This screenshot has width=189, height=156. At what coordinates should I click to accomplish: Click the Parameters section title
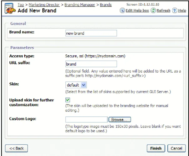[x=22, y=48]
